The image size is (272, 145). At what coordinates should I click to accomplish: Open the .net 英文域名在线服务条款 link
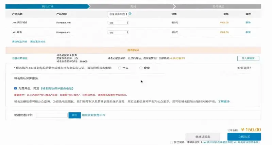217,142
